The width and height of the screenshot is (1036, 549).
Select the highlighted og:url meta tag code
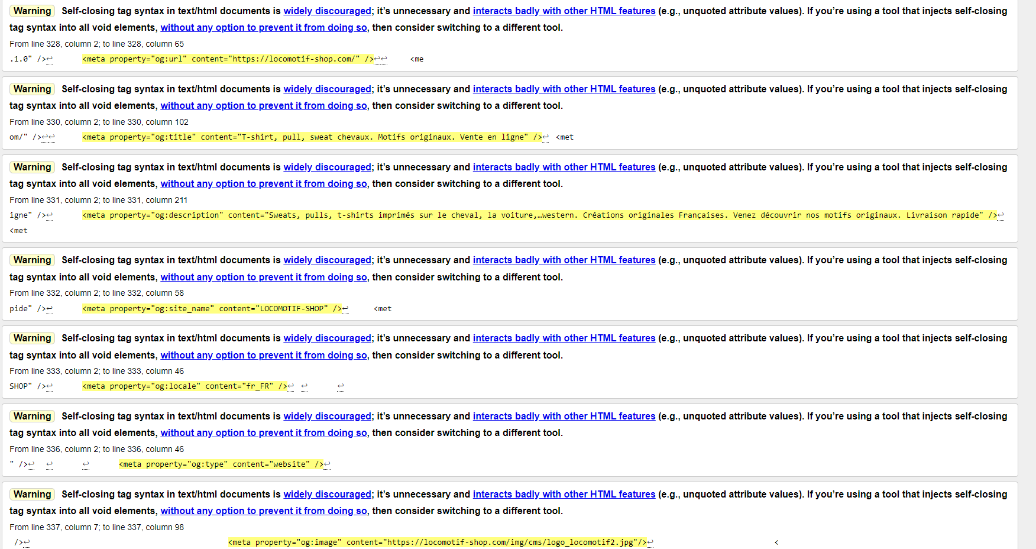click(x=228, y=59)
